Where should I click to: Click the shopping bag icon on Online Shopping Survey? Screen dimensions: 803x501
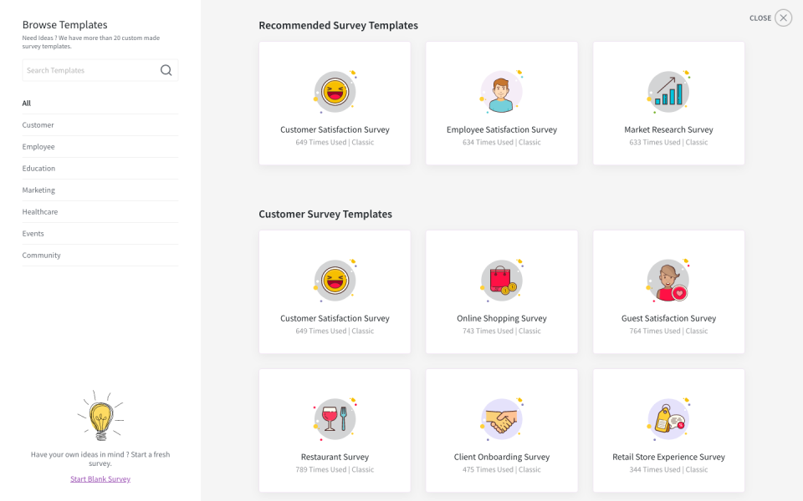tap(501, 279)
